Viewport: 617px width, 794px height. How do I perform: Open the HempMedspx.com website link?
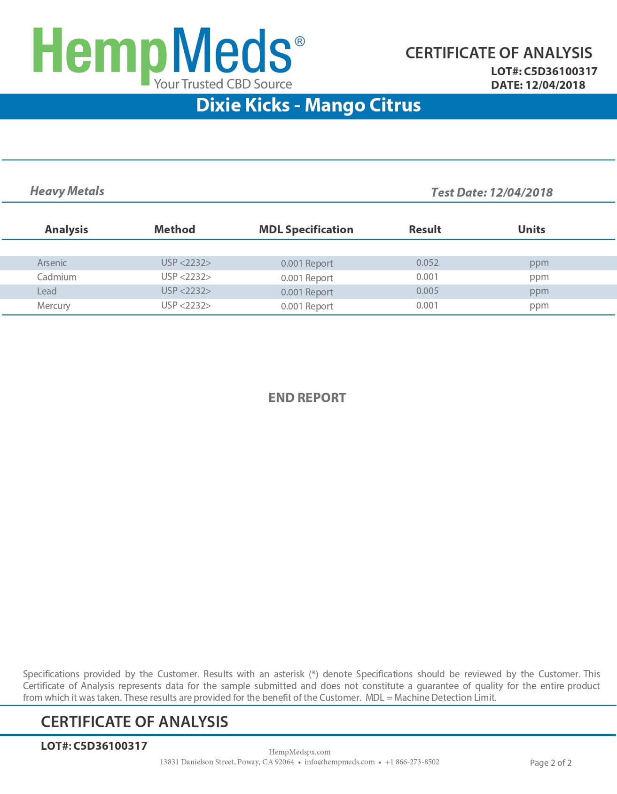tap(299, 752)
